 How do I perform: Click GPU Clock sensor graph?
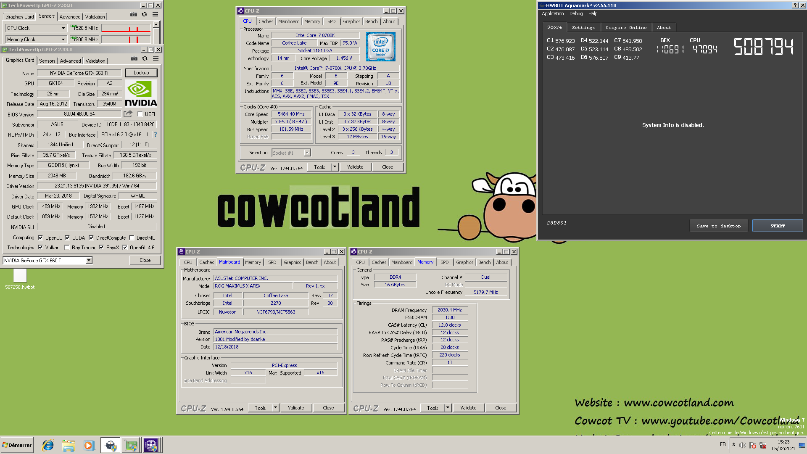[x=126, y=28]
